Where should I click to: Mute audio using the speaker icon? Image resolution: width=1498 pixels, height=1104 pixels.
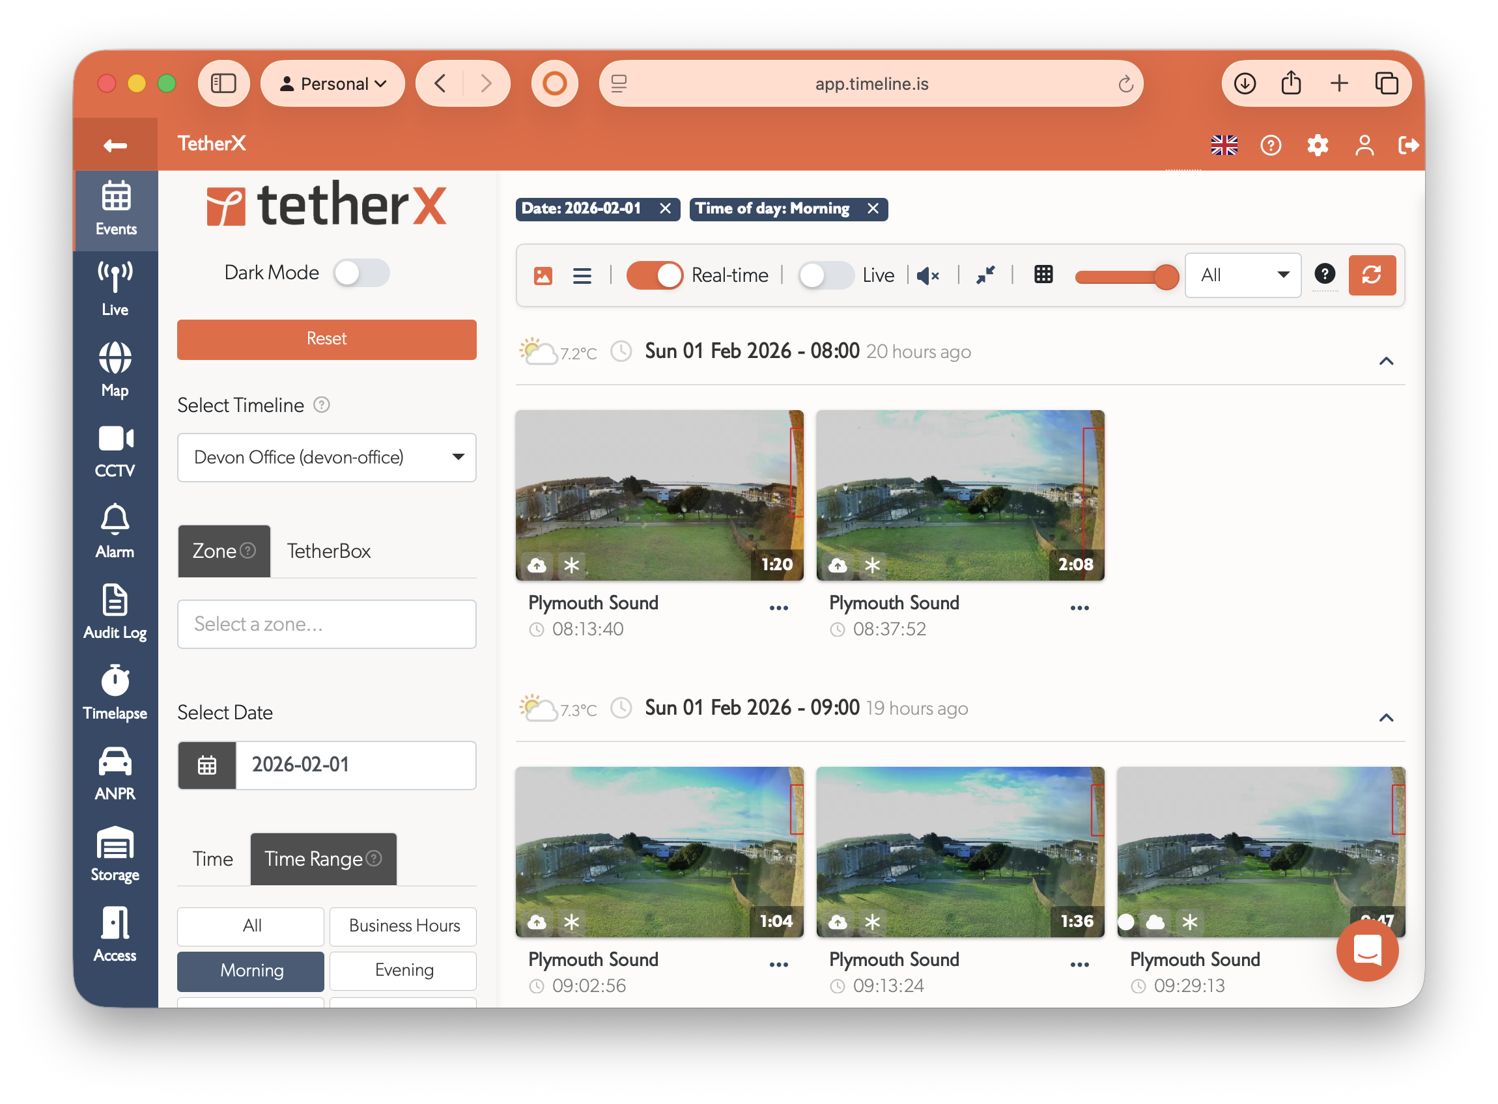(x=928, y=275)
